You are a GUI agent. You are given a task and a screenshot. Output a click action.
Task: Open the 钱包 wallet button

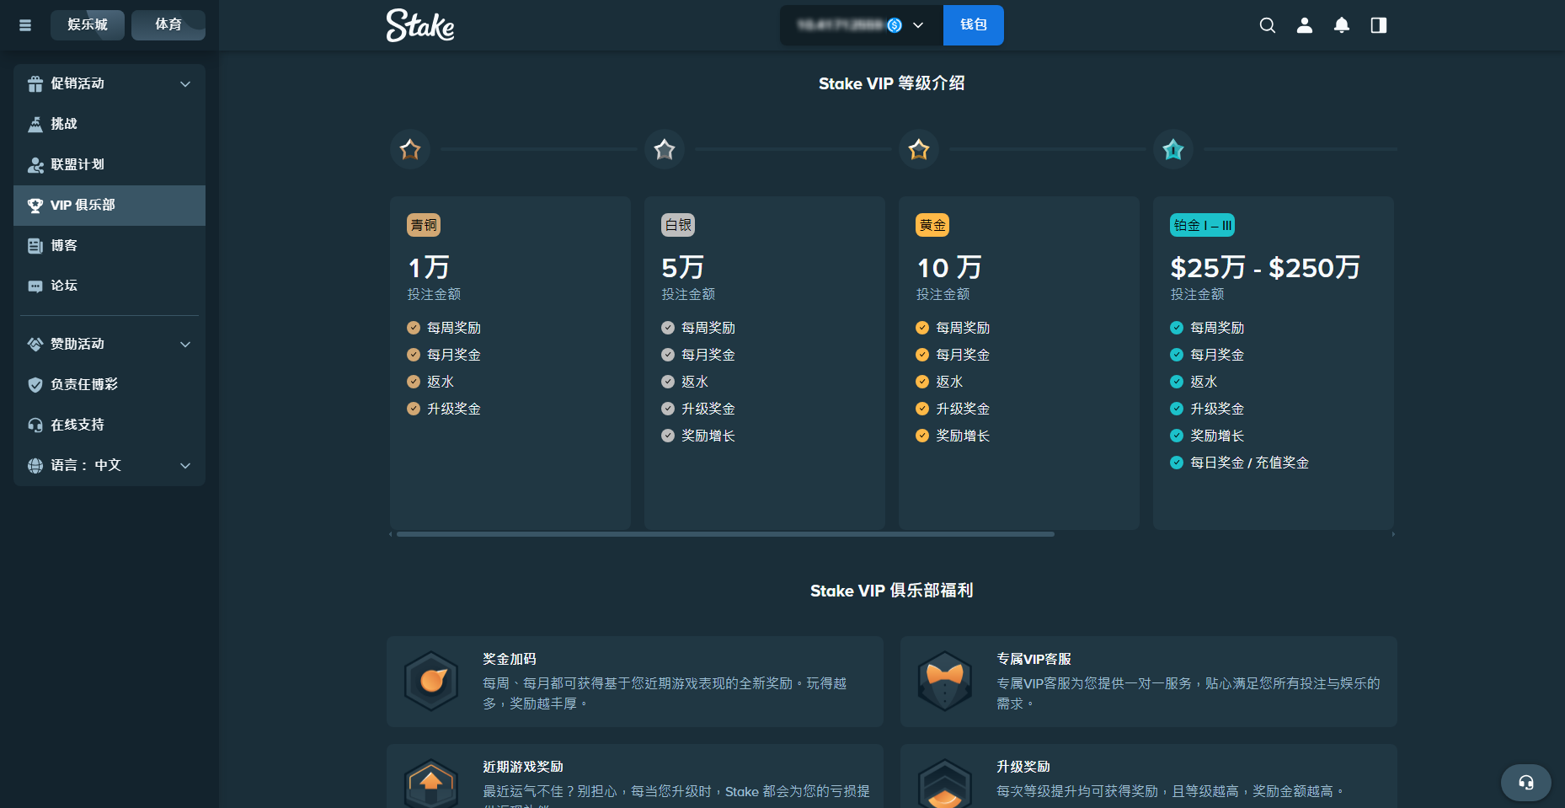coord(974,25)
